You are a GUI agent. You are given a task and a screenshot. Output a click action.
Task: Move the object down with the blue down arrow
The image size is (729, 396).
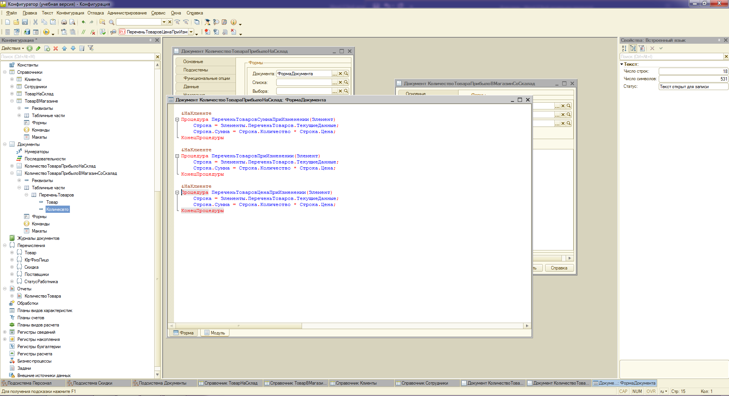pos(73,48)
